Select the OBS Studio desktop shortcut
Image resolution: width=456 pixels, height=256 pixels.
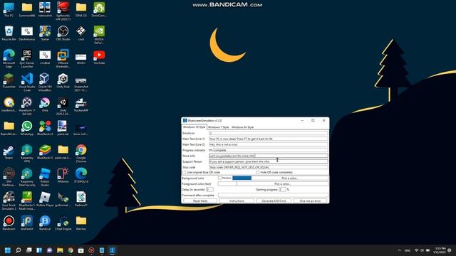coord(63,33)
